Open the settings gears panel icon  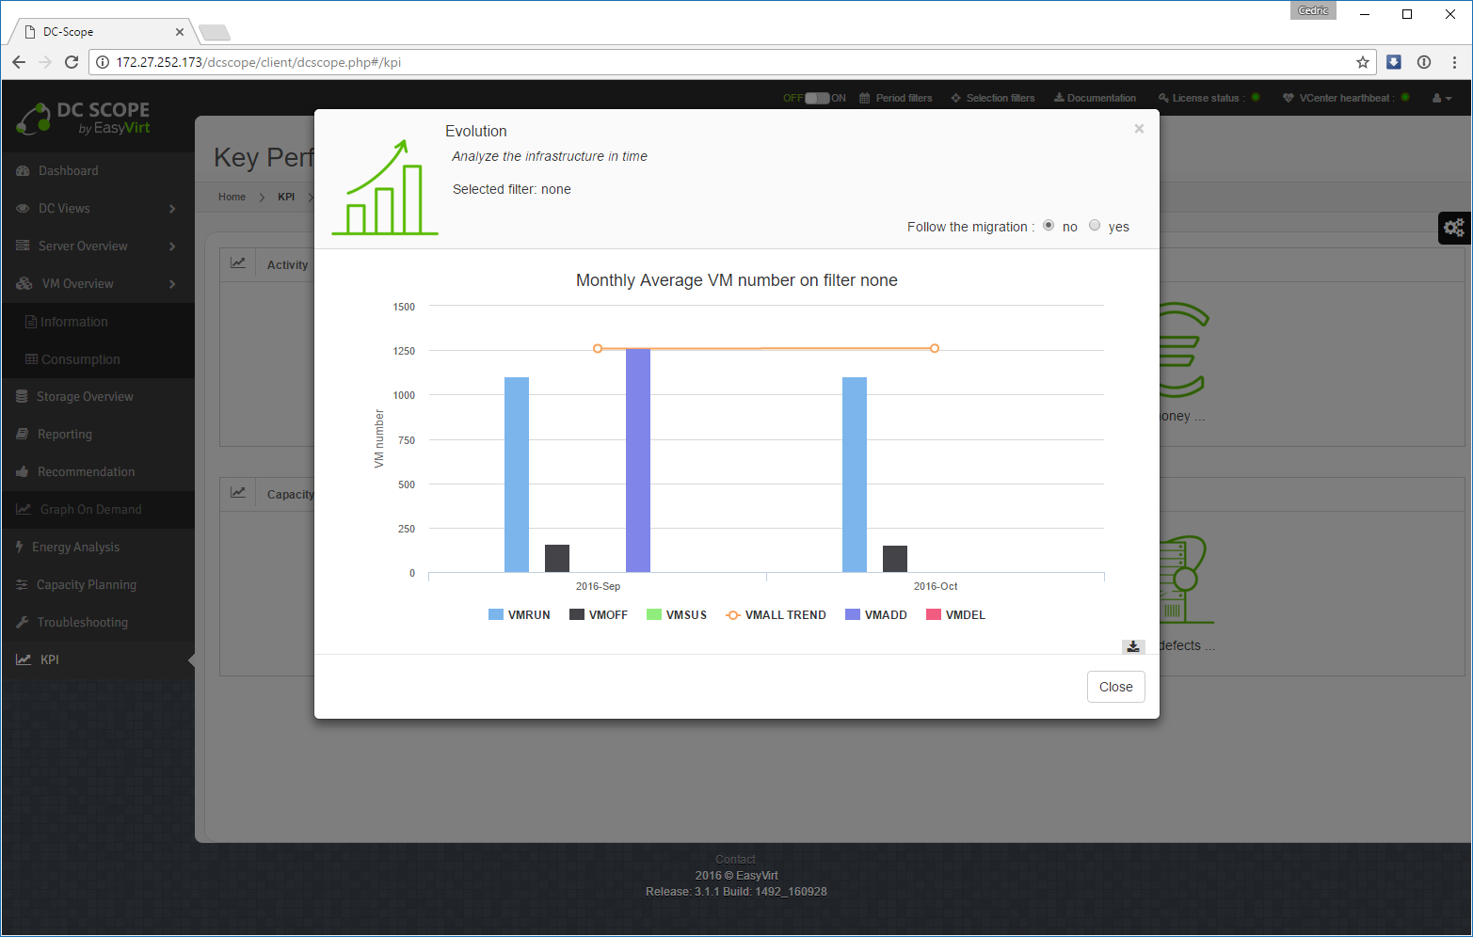[1454, 228]
